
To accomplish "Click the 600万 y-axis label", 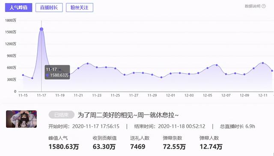I will click(x=12, y=68).
